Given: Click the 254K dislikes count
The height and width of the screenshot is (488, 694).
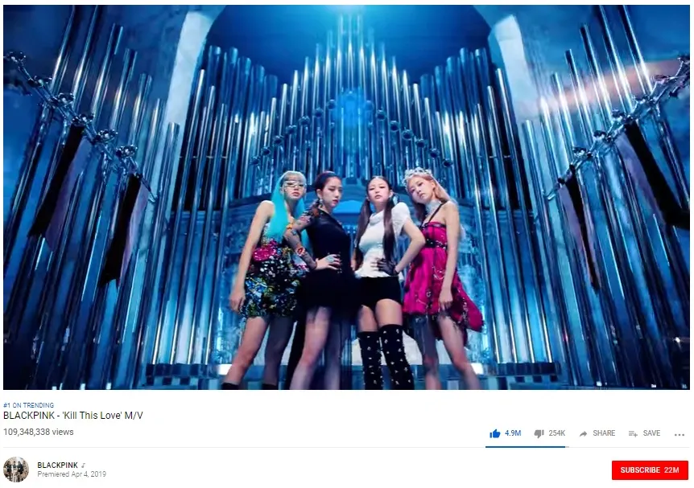Looking at the screenshot, I should point(557,433).
